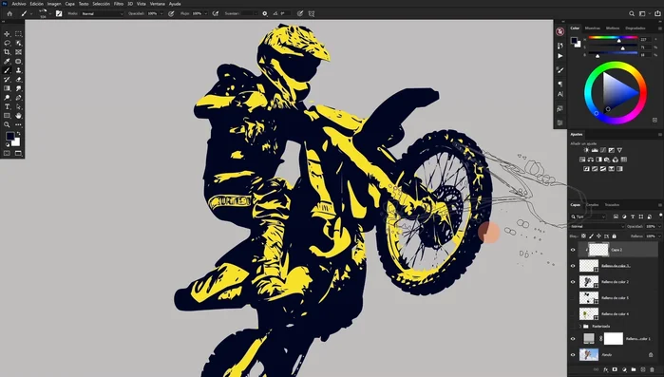The width and height of the screenshot is (664, 377).
Task: Click the Brightness/Contrast adjustment icon
Action: [586, 150]
